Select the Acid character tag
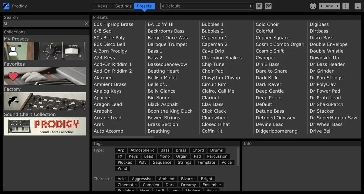This screenshot has height=194, width=364. click(x=122, y=179)
